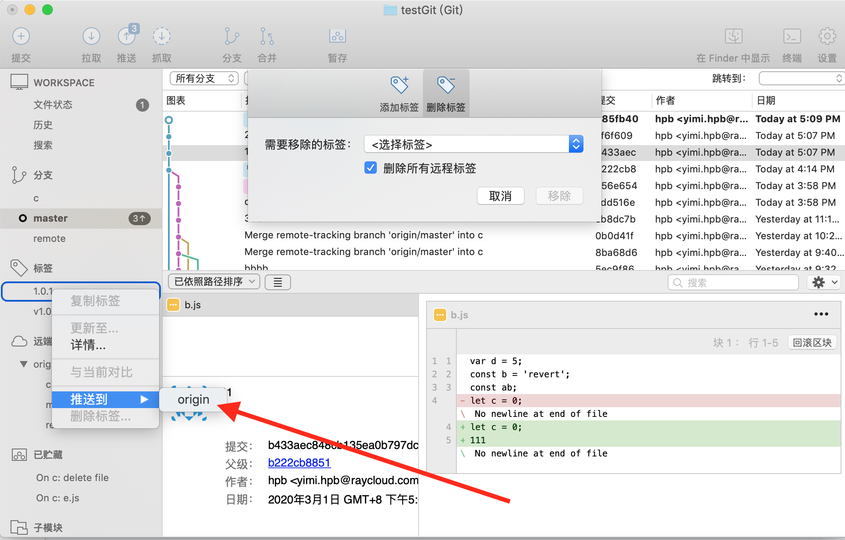
Task: Select the 添加标签 icon in the dialog
Action: [x=399, y=92]
